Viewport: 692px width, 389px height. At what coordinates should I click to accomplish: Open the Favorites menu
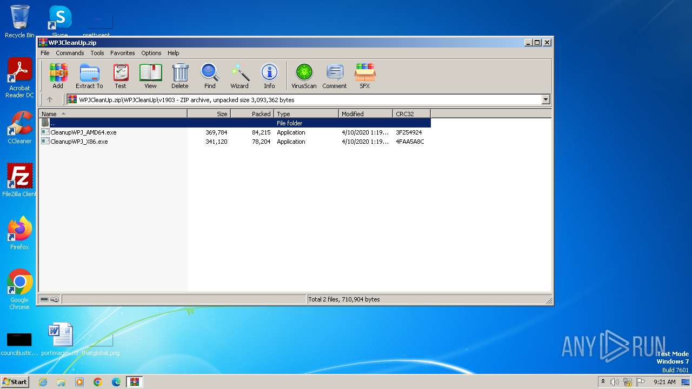[x=123, y=53]
